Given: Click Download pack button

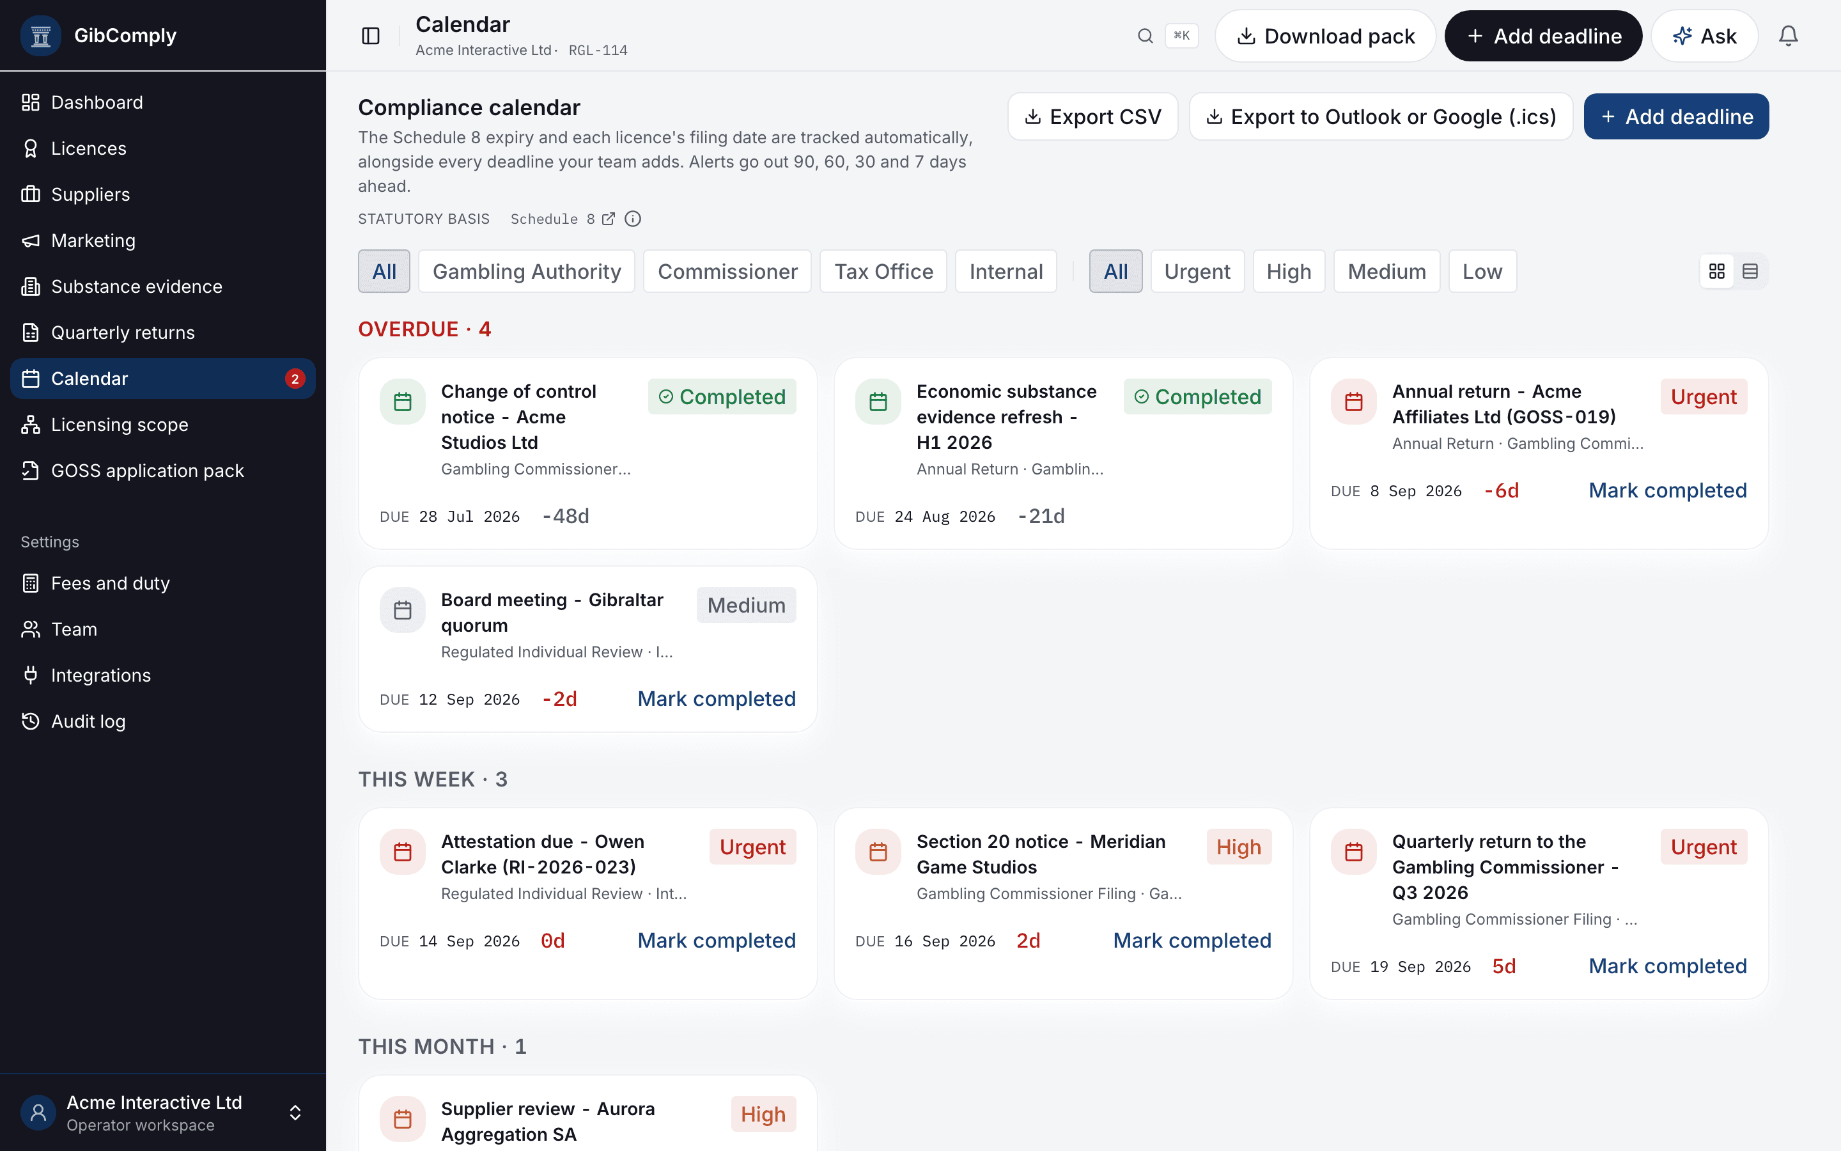Looking at the screenshot, I should point(1325,36).
